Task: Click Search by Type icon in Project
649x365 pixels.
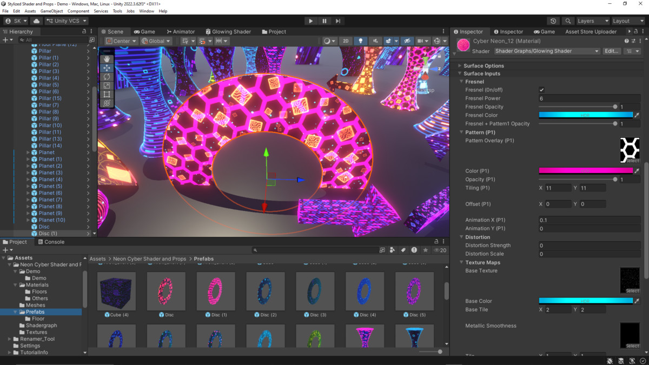Action: tap(393, 250)
